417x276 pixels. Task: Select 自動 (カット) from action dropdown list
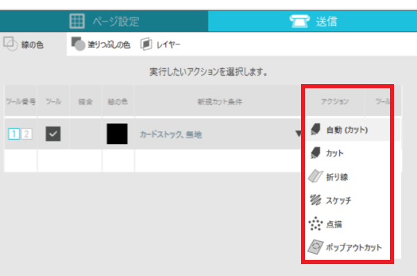347,129
